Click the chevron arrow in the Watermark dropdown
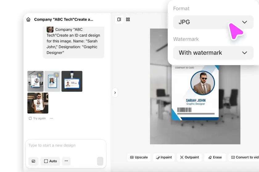259x172 pixels. point(245,53)
